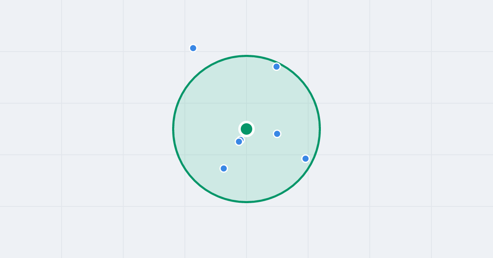This screenshot has height=258, width=493.
Task: Select the blue dot in the circle's lower-left area
Action: tap(223, 168)
